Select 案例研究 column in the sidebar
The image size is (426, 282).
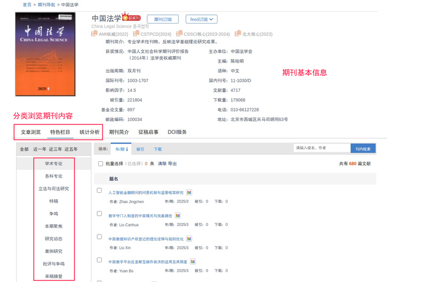53,251
